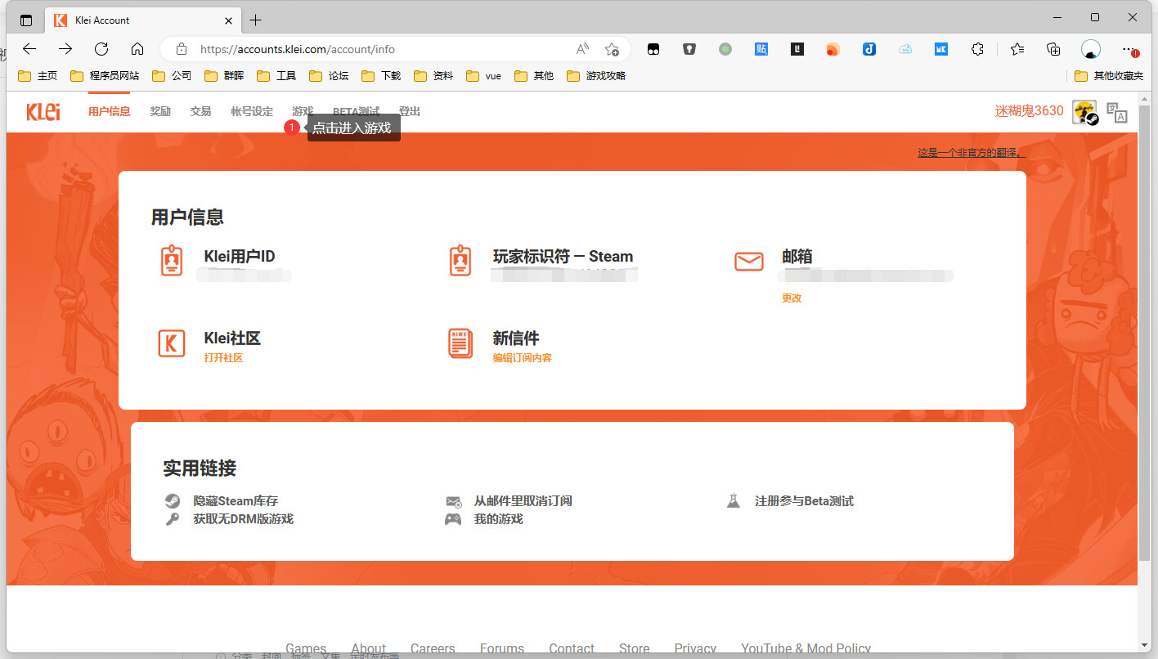Open the Collections icon

click(x=1053, y=49)
